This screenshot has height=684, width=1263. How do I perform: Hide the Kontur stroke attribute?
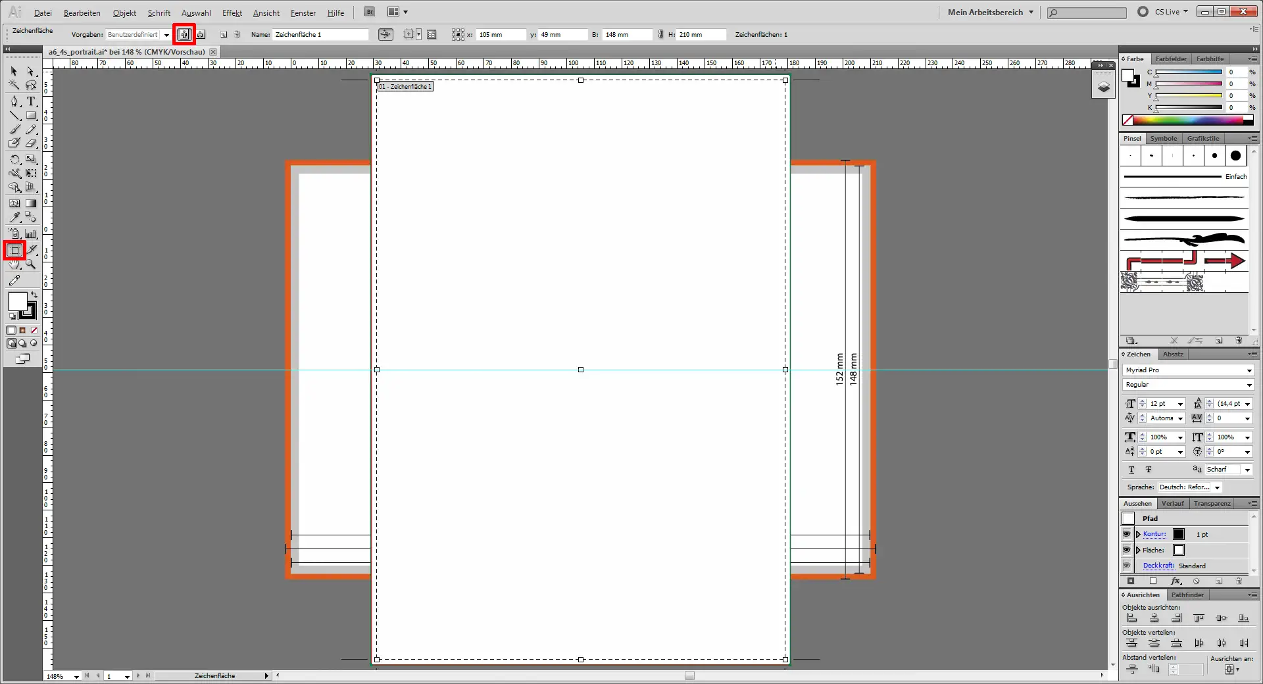coord(1126,534)
